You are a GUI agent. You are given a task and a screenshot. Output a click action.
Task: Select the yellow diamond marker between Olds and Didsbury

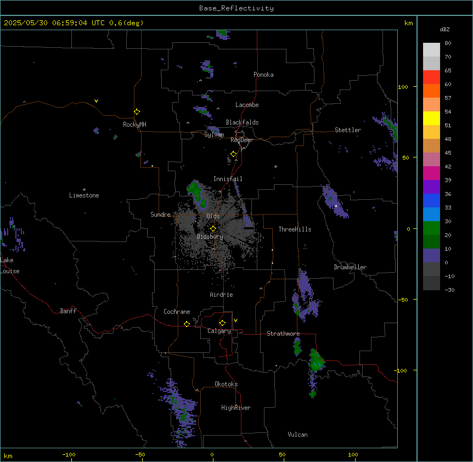[x=213, y=229]
